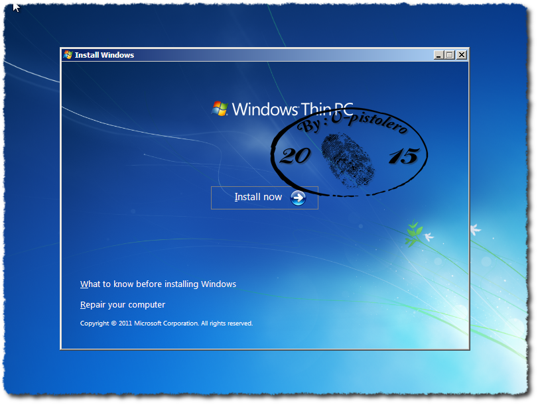Screen dimensions: 538x405
Task: Click the blue arrow icon beside Install now
Action: [x=298, y=198]
